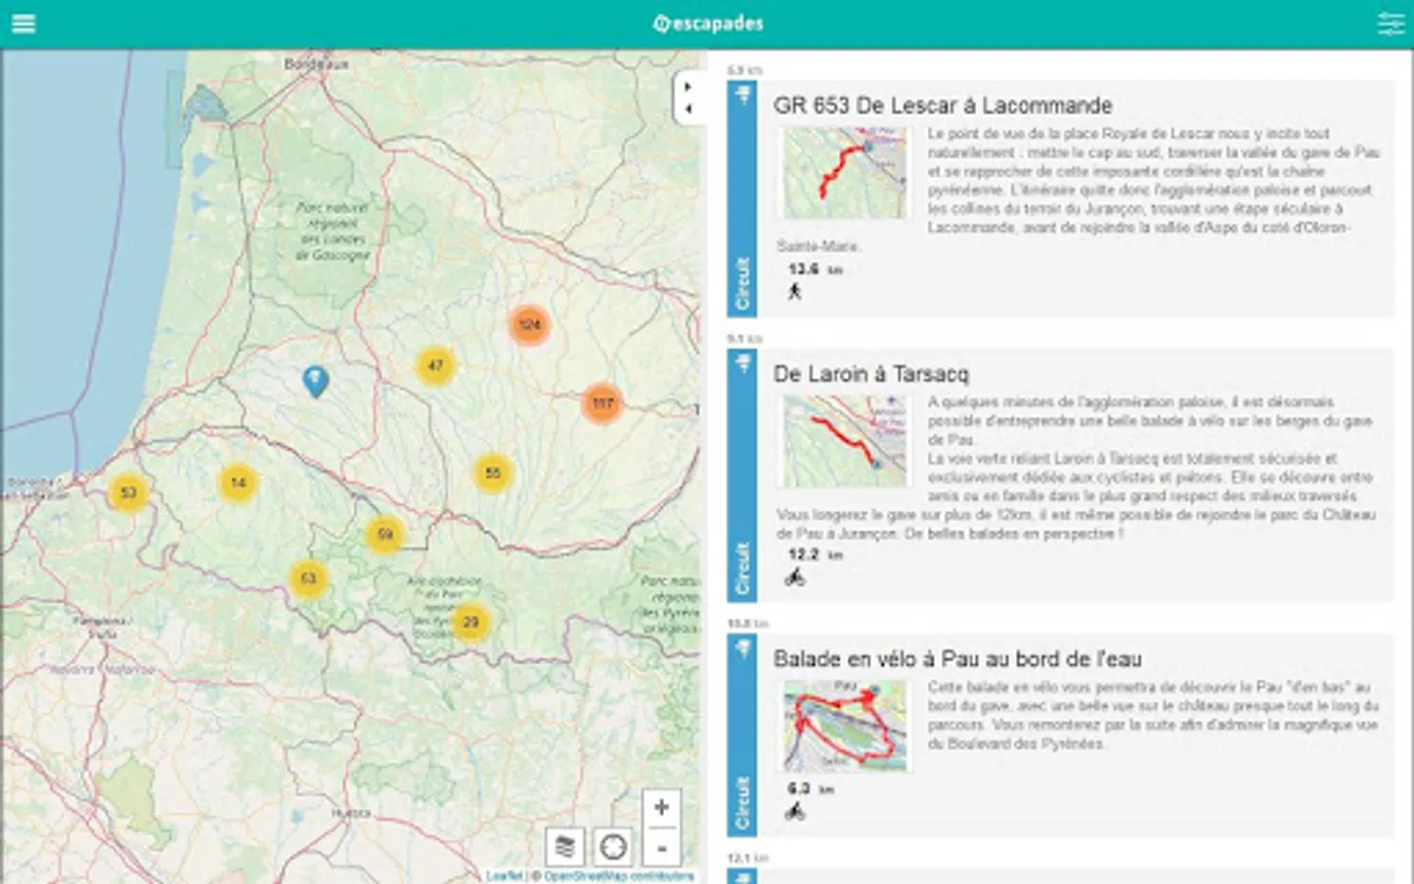Click the bike icon under Balade en vélo
The height and width of the screenshot is (884, 1414).
pos(794,811)
